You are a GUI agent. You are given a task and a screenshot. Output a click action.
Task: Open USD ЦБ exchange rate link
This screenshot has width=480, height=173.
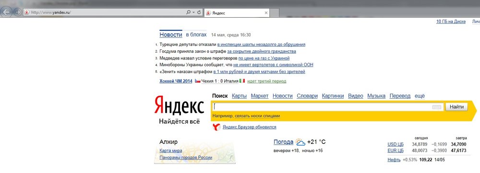396,144
